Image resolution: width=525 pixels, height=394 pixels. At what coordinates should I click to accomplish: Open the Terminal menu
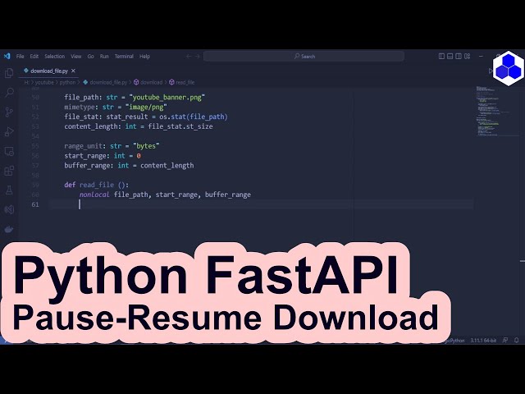(x=124, y=57)
